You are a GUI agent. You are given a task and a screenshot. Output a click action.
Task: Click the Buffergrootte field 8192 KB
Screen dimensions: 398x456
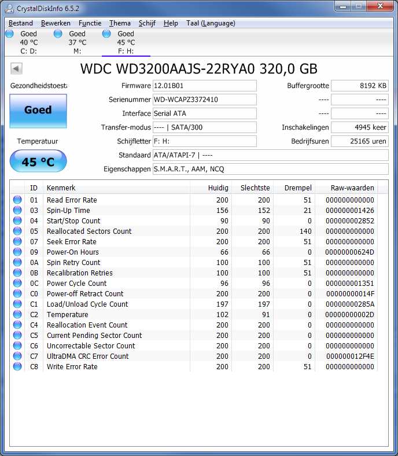[360, 86]
